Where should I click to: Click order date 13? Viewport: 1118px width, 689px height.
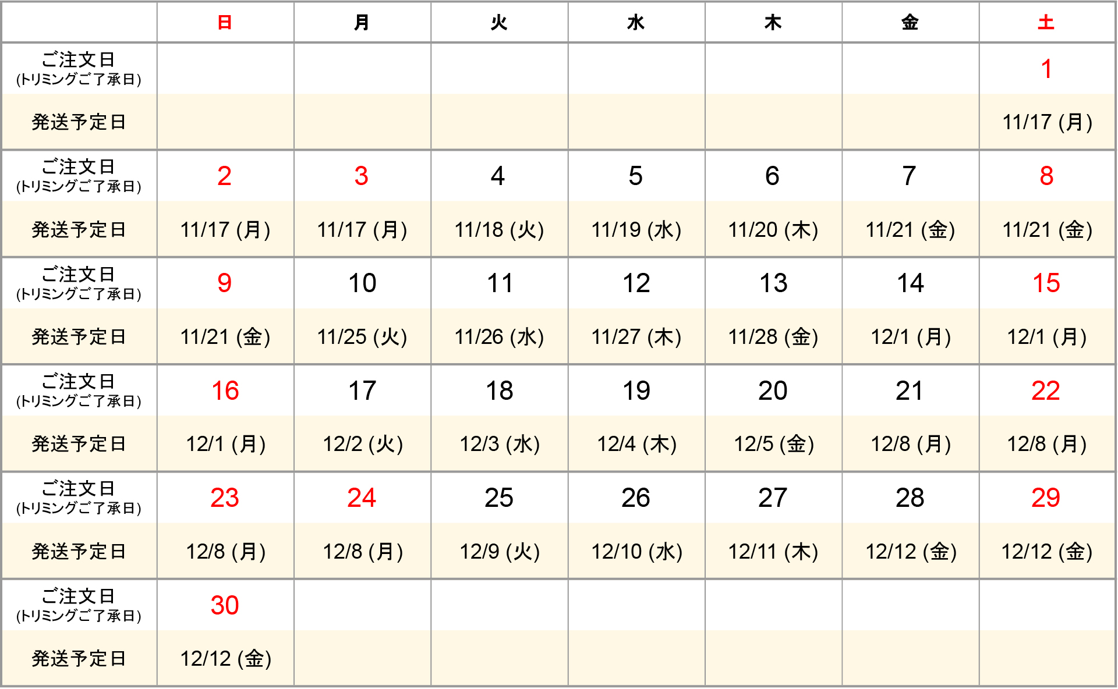point(773,283)
